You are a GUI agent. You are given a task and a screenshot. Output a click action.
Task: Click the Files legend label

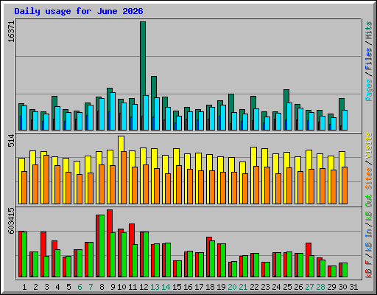point(368,59)
